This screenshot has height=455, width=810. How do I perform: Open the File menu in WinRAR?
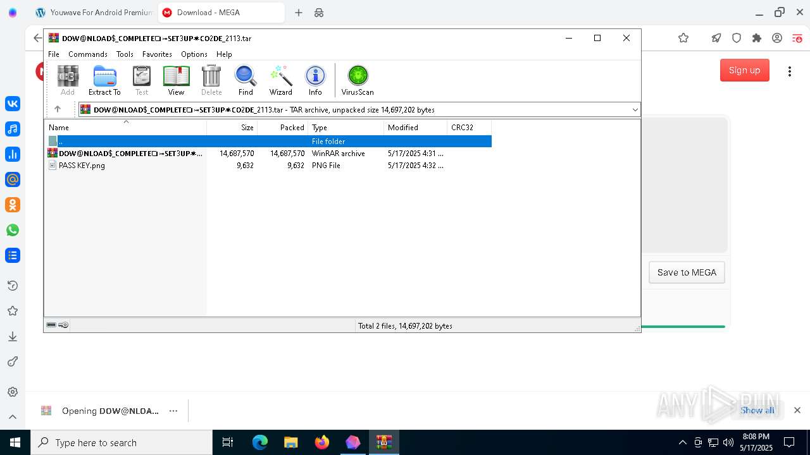pyautogui.click(x=54, y=54)
